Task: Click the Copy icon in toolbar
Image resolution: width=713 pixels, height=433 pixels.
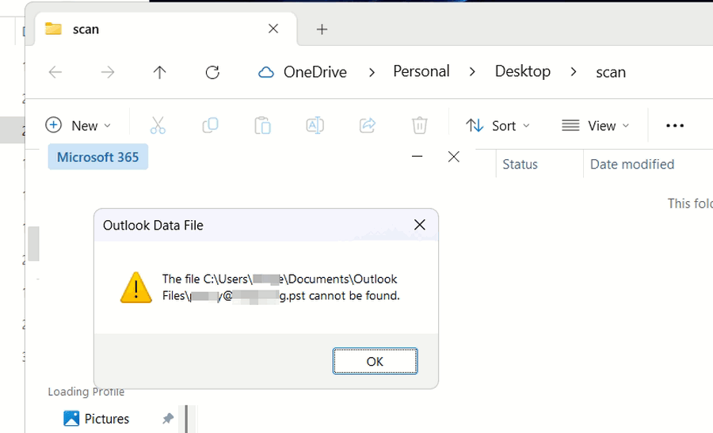Action: click(210, 125)
